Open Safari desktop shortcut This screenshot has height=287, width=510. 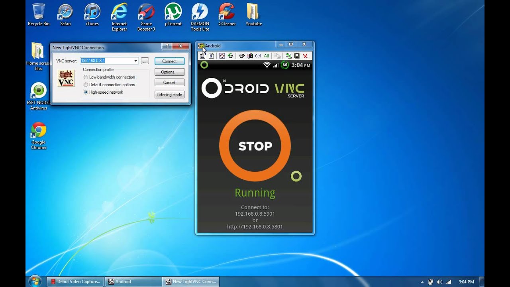tap(65, 15)
